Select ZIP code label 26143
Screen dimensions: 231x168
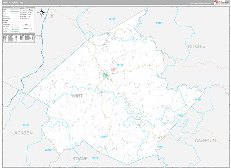click(120, 65)
